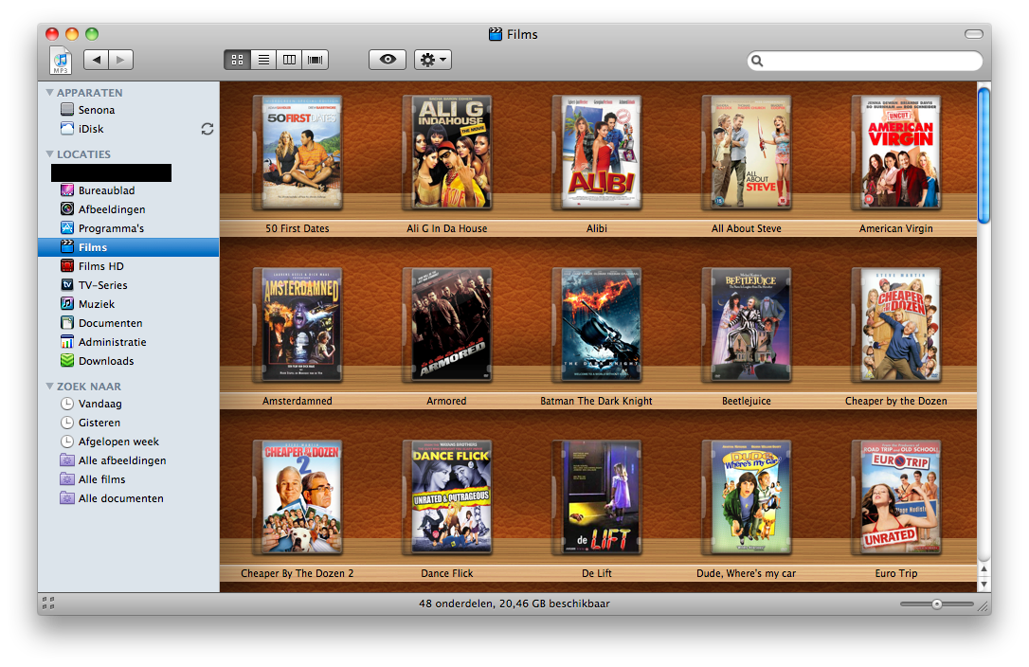Viewport: 1029px width, 667px height.
Task: Switch to Cover Flow view mode
Action: (x=315, y=60)
